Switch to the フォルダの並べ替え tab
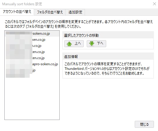Screen dimensions: 158x131 50,12
